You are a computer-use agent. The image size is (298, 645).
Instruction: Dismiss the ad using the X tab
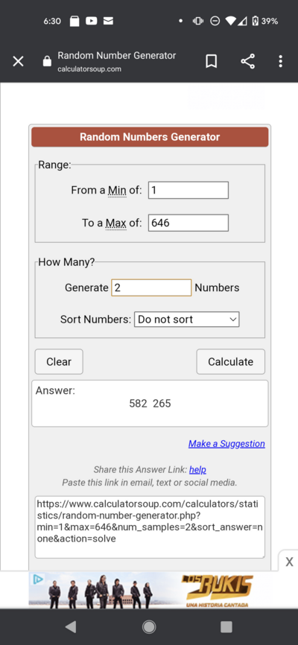pos(289,562)
